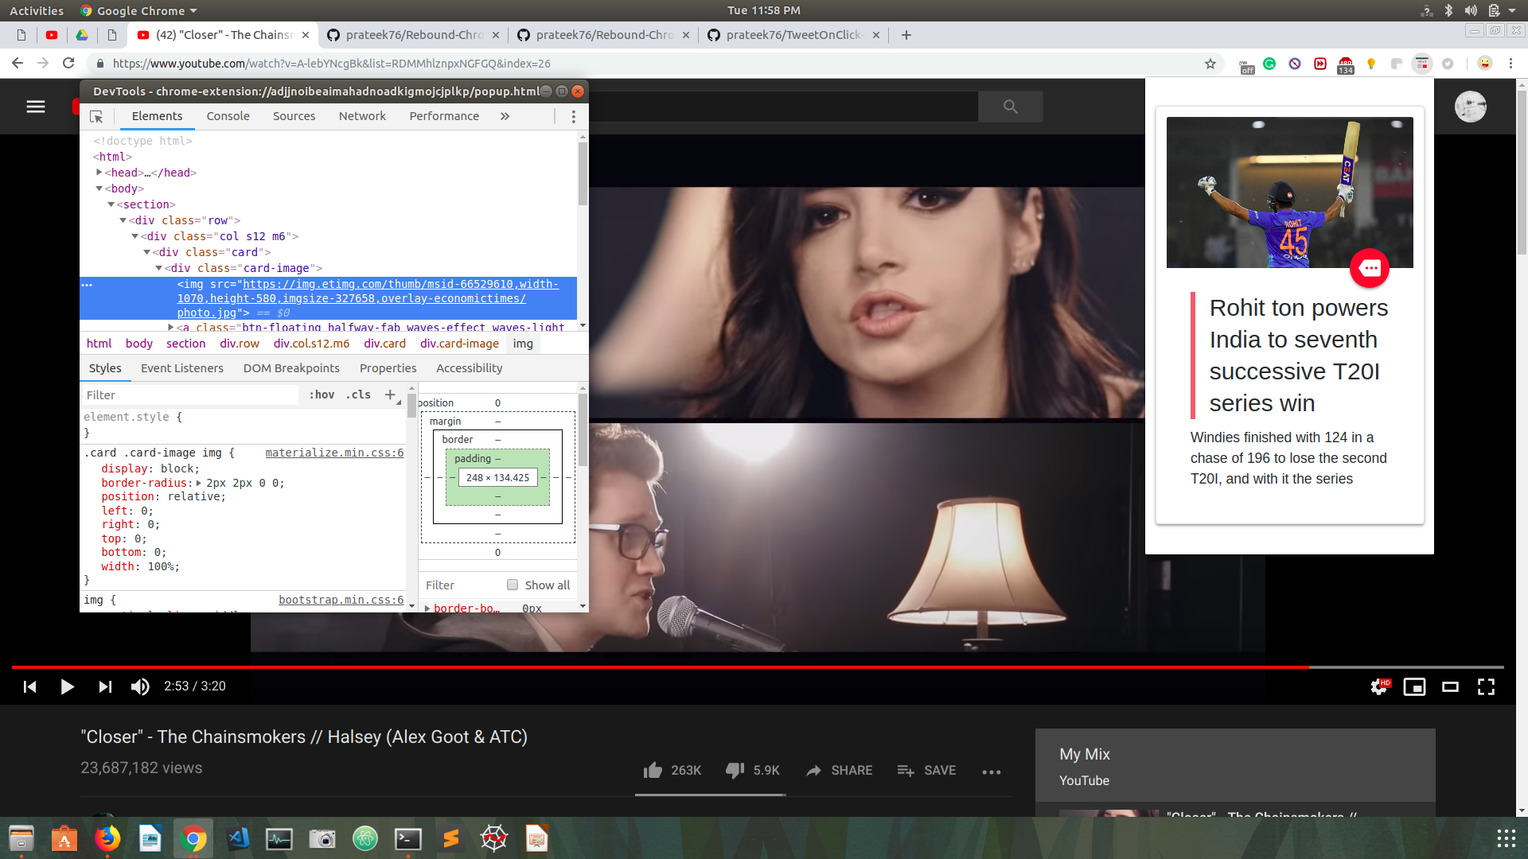This screenshot has width=1528, height=859.
Task: Bookmark this page with star icon
Action: point(1210,64)
